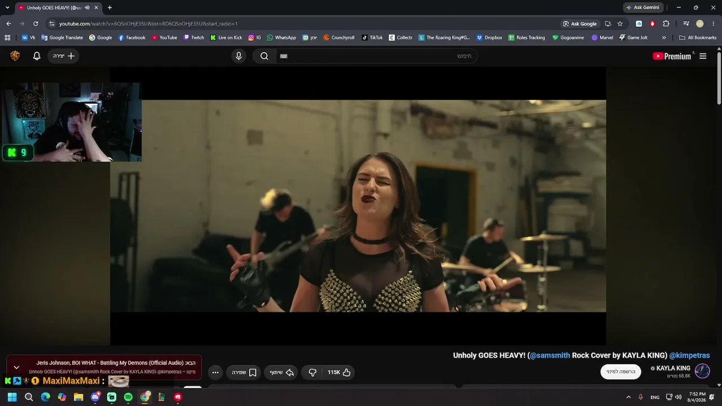This screenshot has width=722, height=406.
Task: Dislike the video with thumbs down
Action: [x=312, y=372]
